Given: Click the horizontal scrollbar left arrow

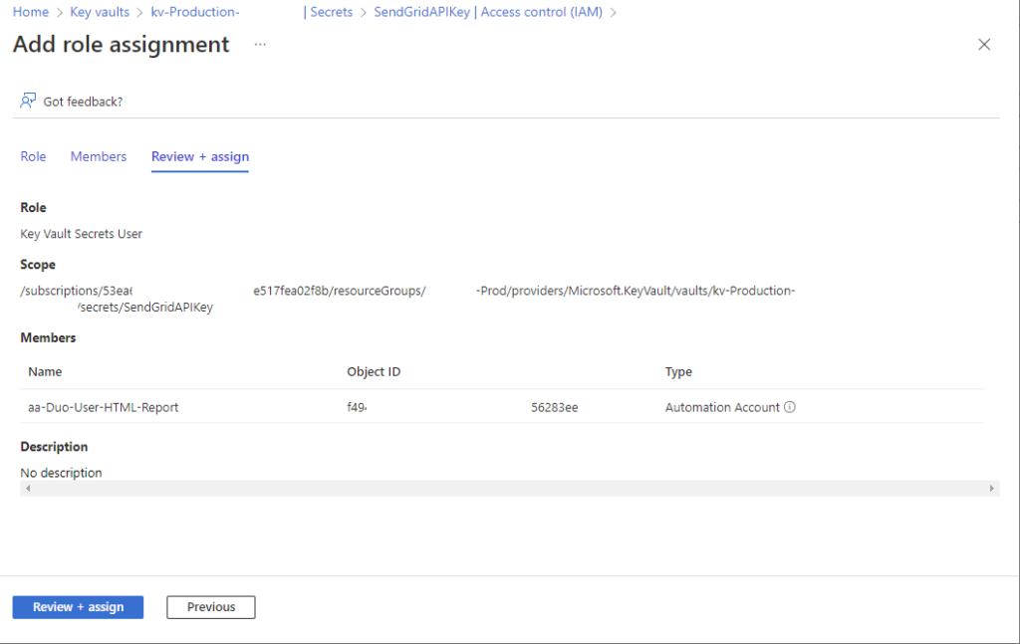Looking at the screenshot, I should pos(28,488).
